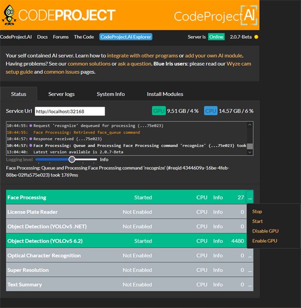The width and height of the screenshot is (301, 308).
Task: Click the log panel scrollbar thumb
Action: point(250,146)
